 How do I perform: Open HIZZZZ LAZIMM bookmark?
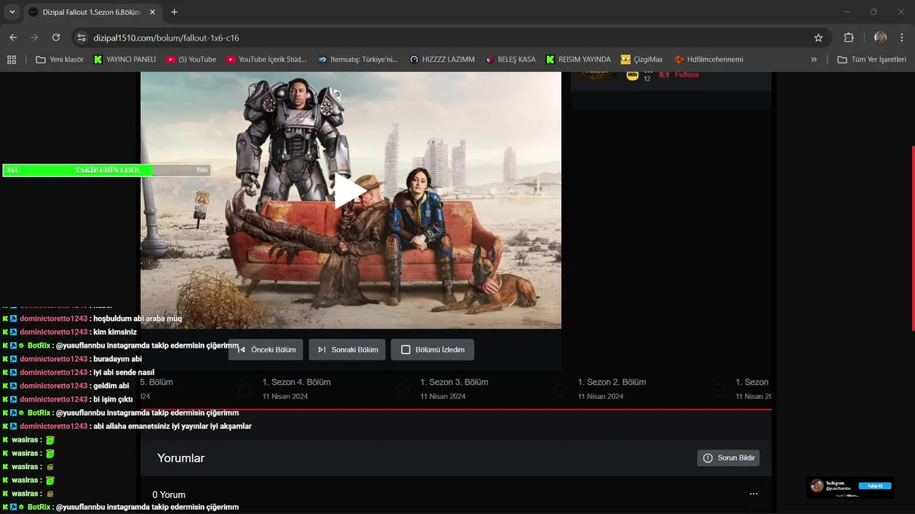pyautogui.click(x=442, y=59)
